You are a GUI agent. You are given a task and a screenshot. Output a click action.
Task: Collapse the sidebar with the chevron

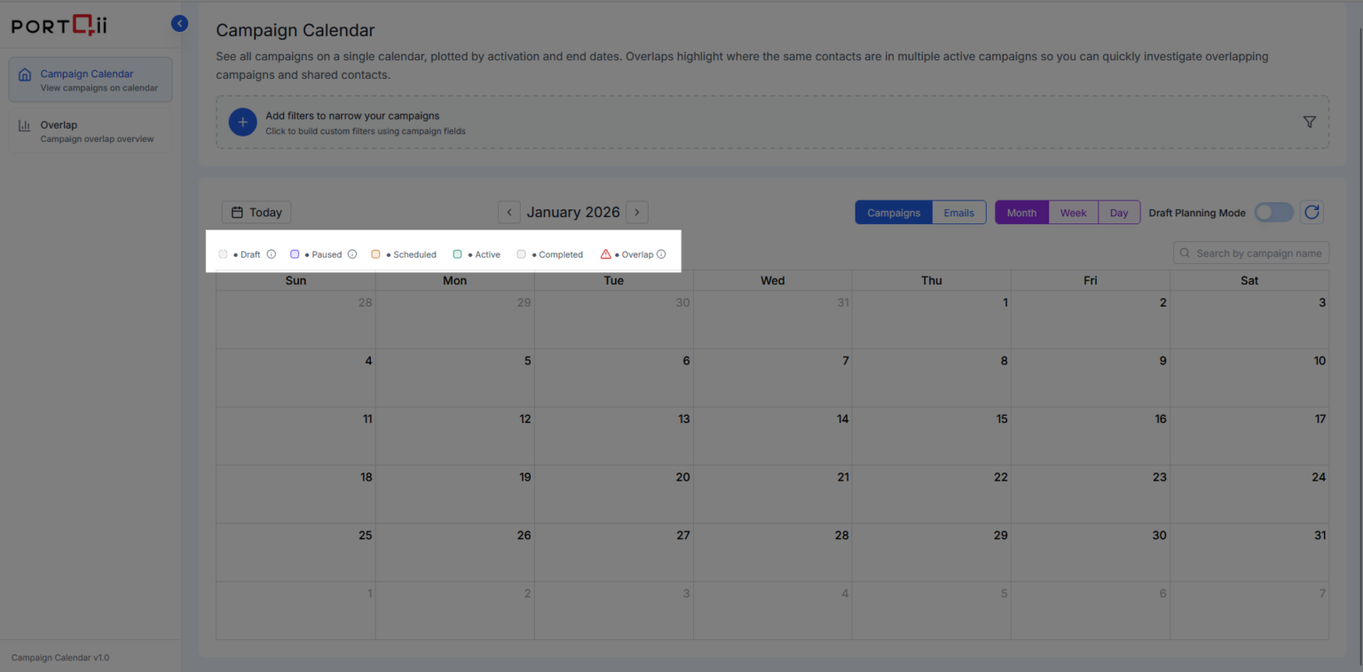(x=180, y=24)
